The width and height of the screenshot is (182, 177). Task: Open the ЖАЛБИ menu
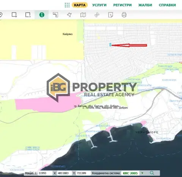click(145, 5)
